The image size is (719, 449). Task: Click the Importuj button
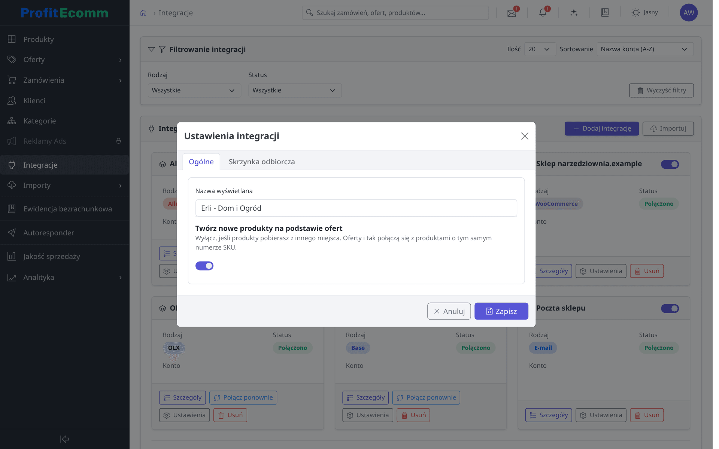(668, 129)
